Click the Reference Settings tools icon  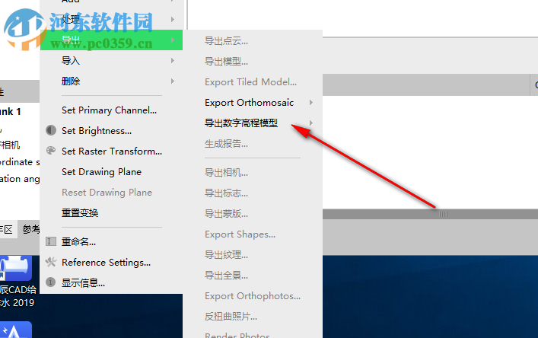51,262
